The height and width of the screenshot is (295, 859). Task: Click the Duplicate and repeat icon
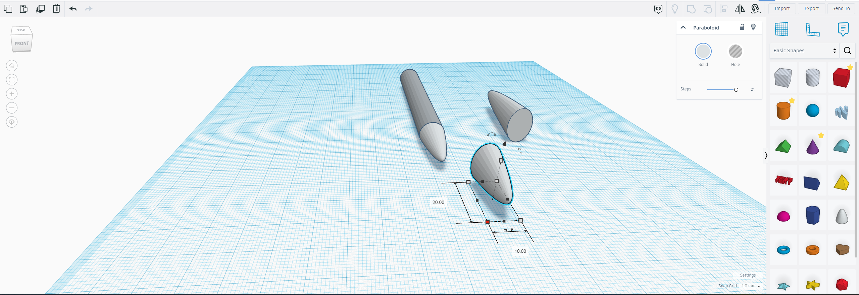40,9
